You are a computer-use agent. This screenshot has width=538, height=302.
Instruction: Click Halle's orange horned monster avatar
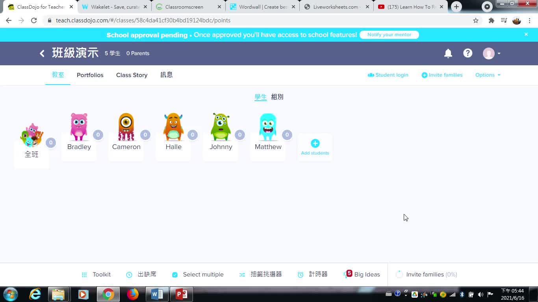173,127
